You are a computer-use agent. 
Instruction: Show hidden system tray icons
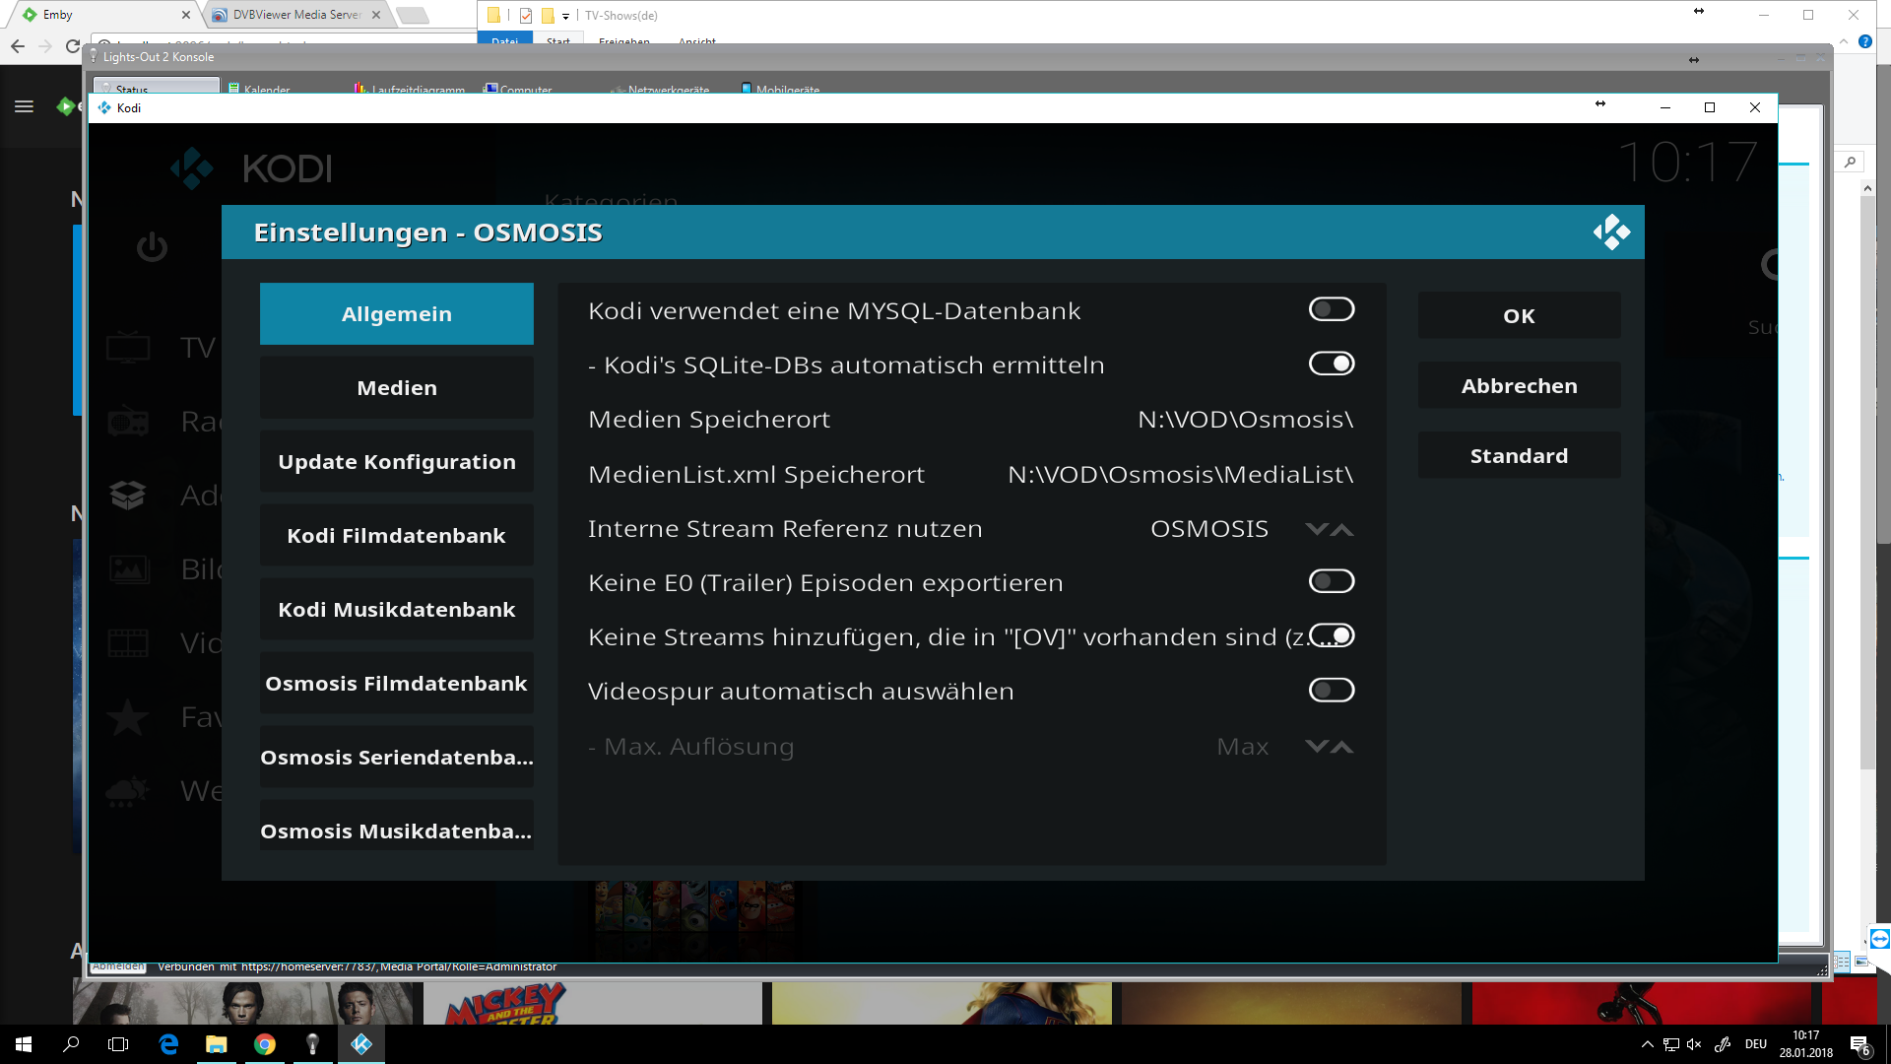(x=1647, y=1044)
